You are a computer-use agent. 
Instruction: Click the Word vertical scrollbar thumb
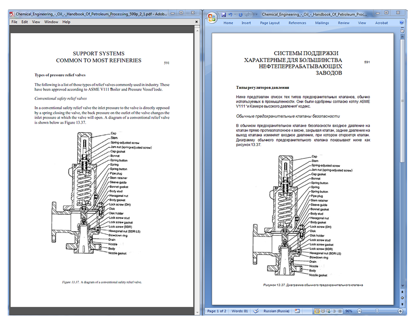pyautogui.click(x=402, y=101)
